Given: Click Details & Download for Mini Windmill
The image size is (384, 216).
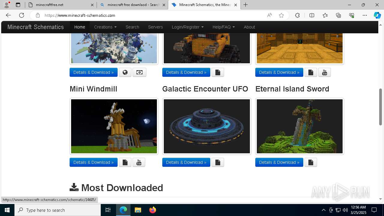Looking at the screenshot, I should pyautogui.click(x=94, y=162).
